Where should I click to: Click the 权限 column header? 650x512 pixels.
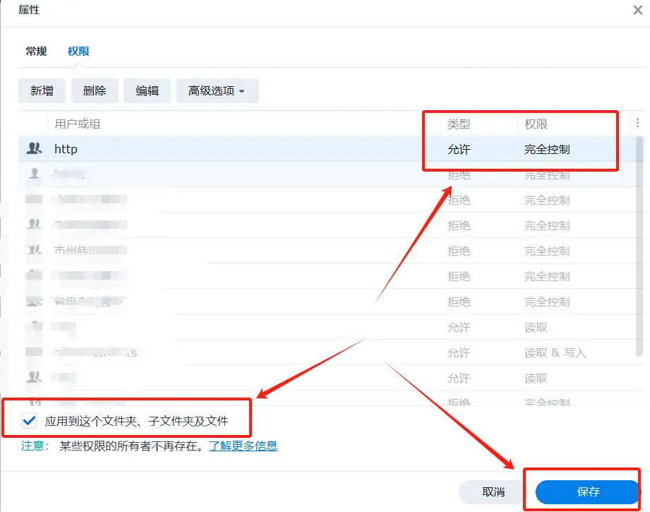[536, 124]
